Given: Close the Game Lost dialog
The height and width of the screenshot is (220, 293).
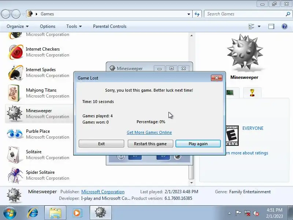Looking at the screenshot, I should pos(216,78).
